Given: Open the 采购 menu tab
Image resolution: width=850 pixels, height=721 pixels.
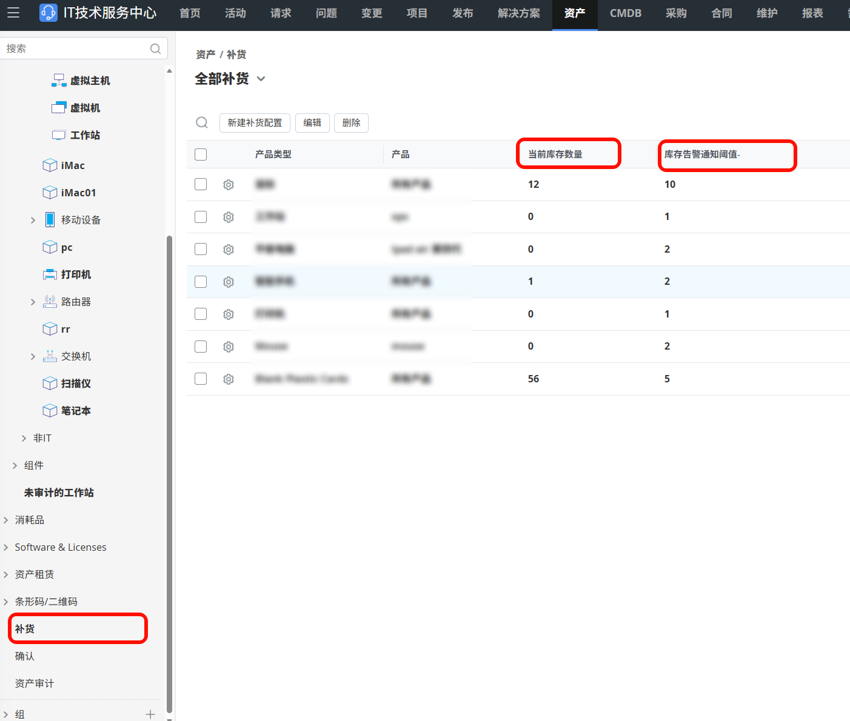Looking at the screenshot, I should 676,13.
